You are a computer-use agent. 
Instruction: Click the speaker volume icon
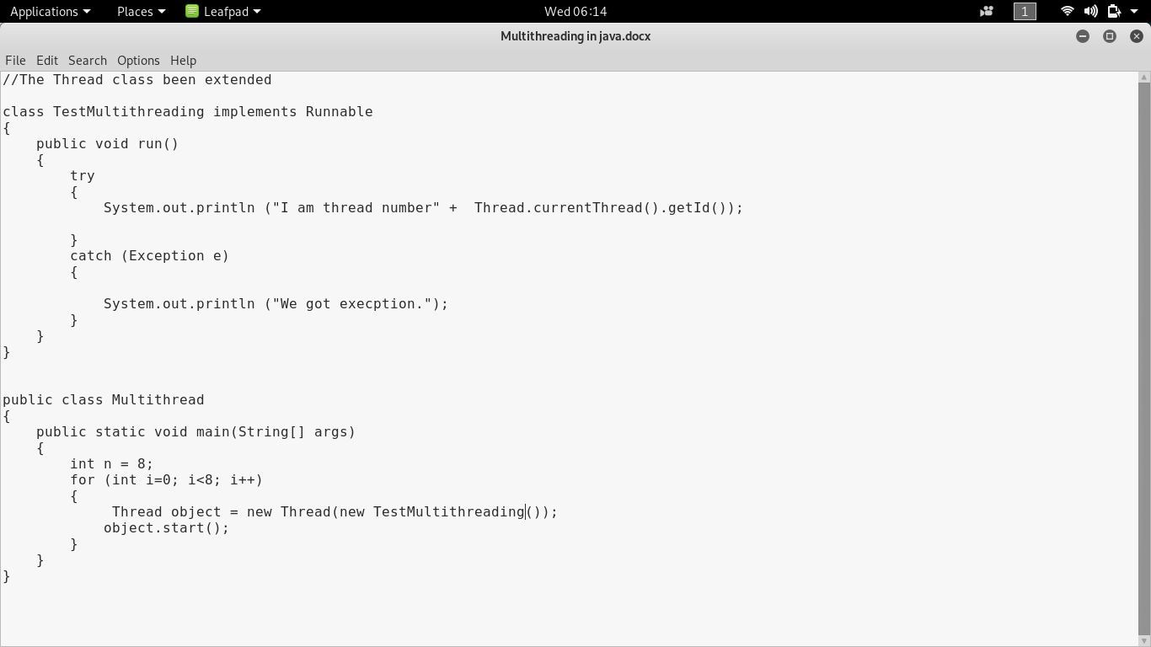(x=1092, y=11)
